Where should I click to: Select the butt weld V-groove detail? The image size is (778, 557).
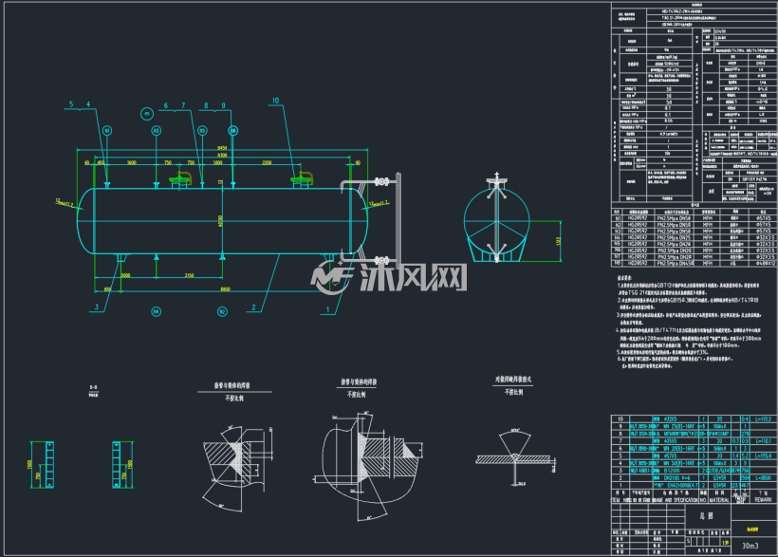514,456
